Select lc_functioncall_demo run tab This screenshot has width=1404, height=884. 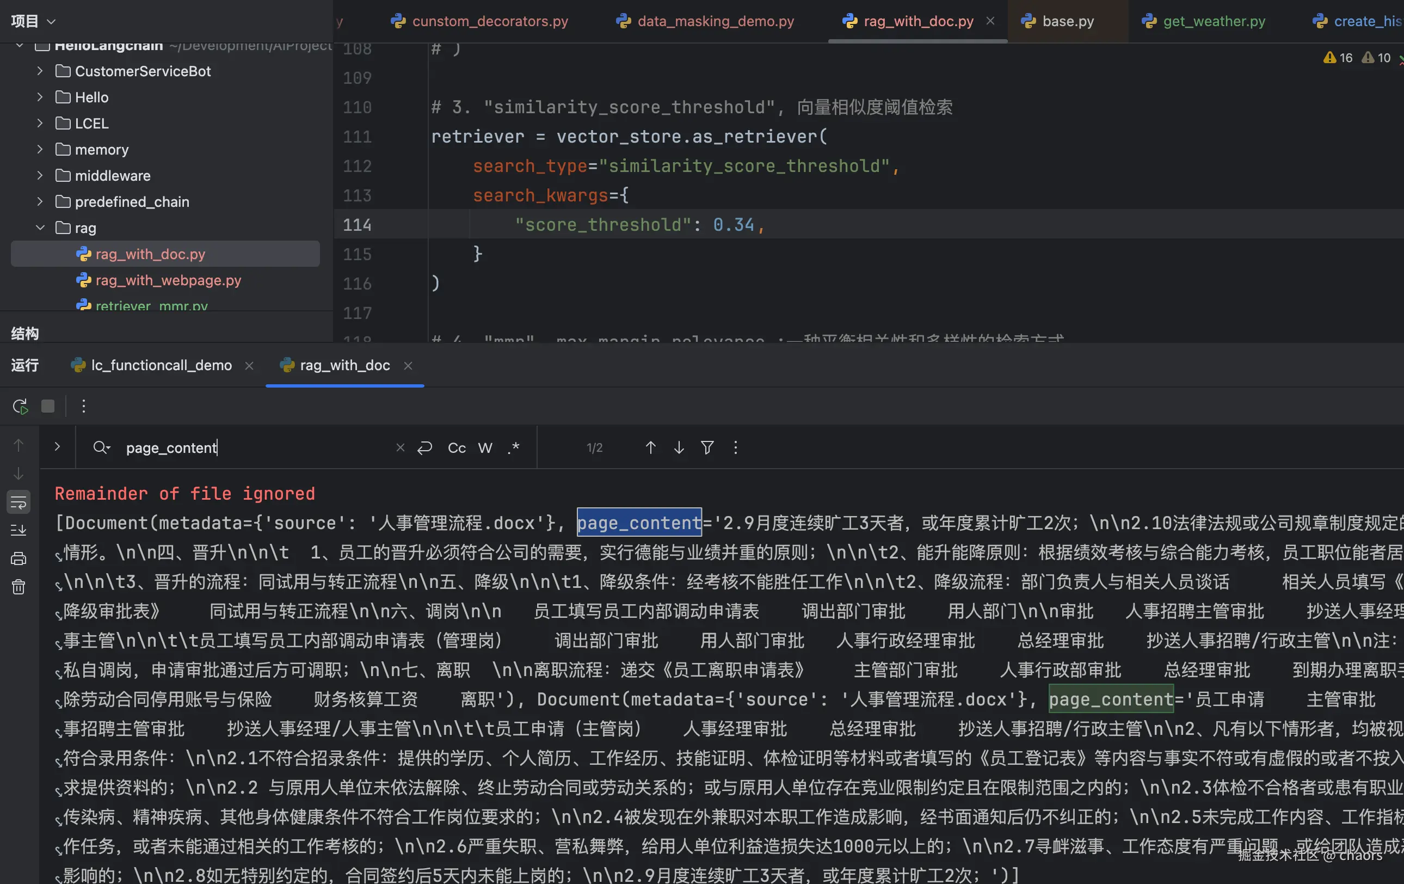(x=161, y=366)
